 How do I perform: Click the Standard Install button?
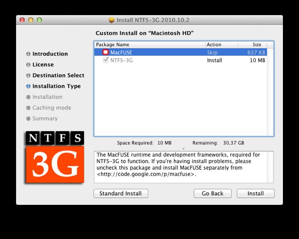121,193
